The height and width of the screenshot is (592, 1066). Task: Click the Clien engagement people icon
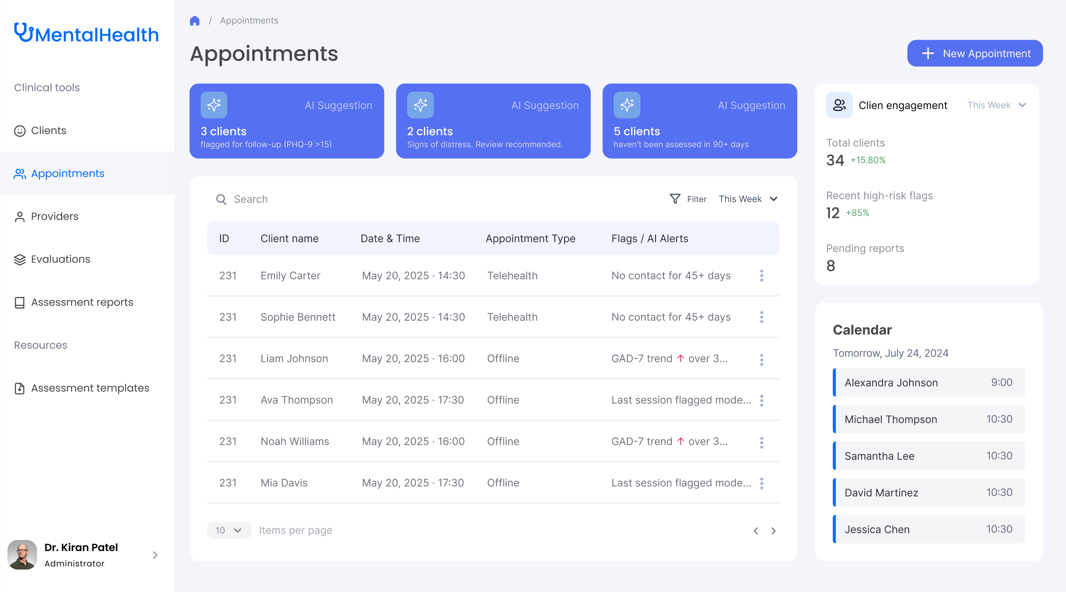[x=839, y=105]
